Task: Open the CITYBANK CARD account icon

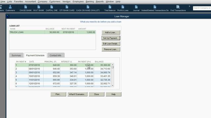Action: pos(67,8)
